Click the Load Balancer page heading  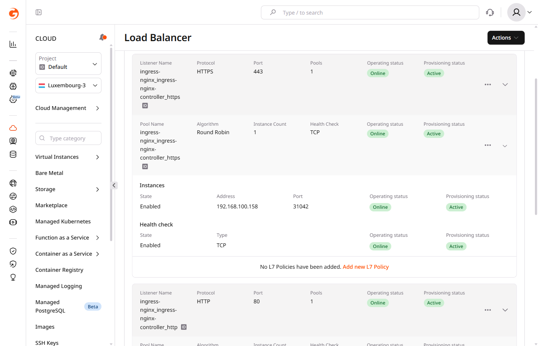[158, 38]
